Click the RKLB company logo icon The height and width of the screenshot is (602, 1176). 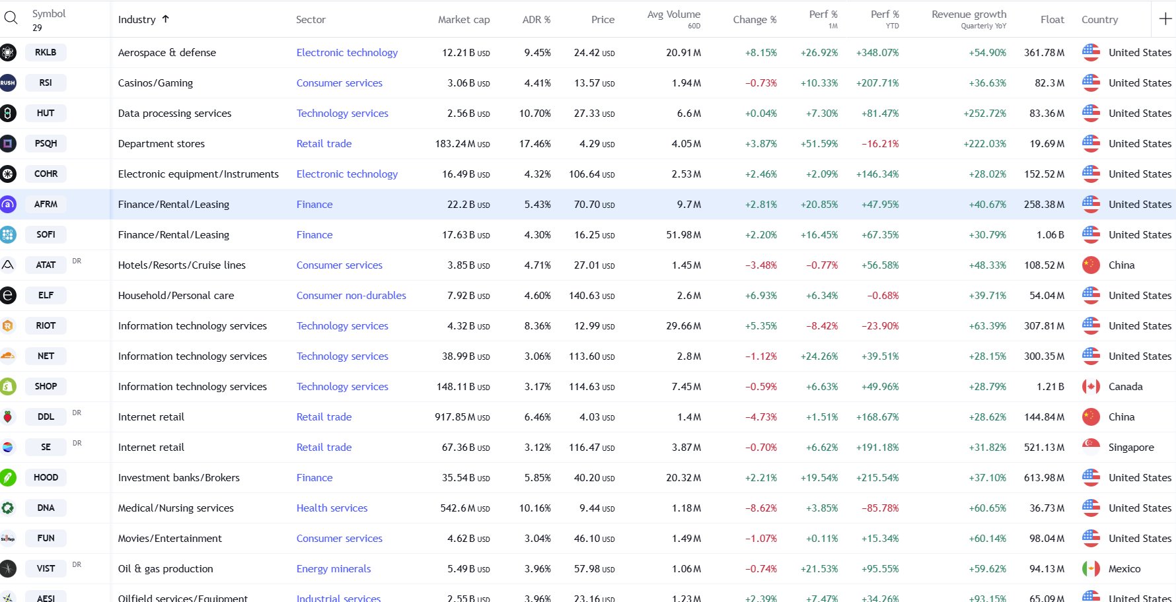8,52
